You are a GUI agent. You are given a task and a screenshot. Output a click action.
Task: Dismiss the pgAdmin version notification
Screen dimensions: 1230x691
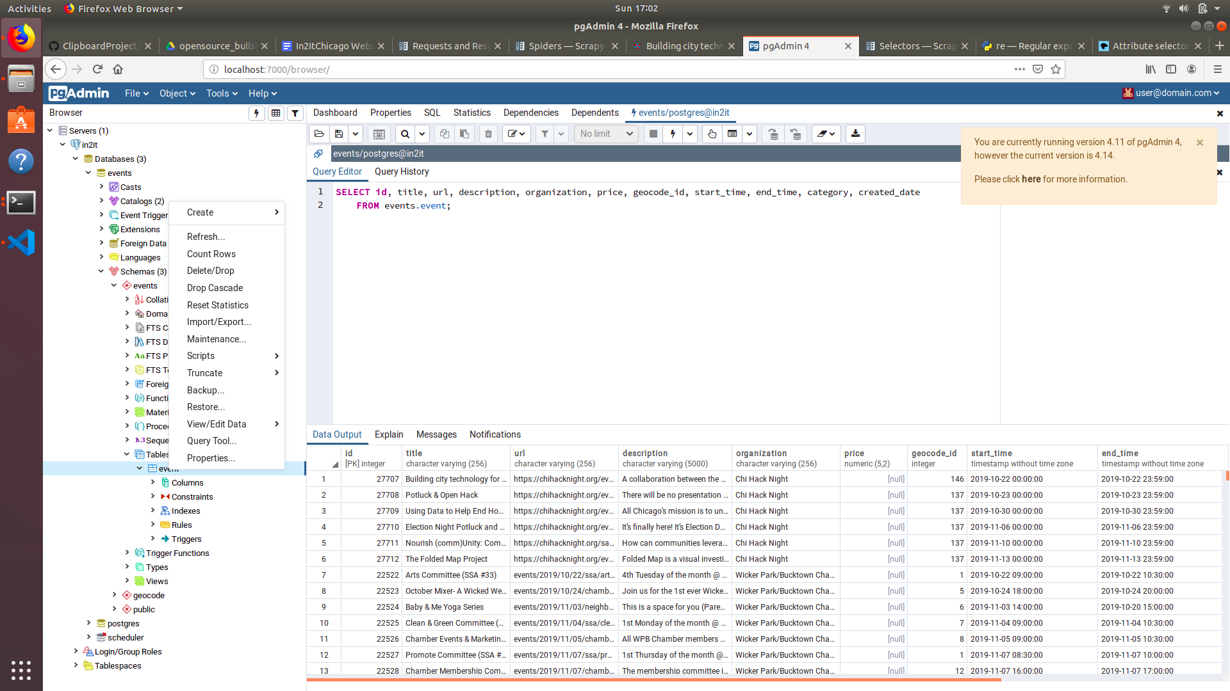tap(1200, 143)
